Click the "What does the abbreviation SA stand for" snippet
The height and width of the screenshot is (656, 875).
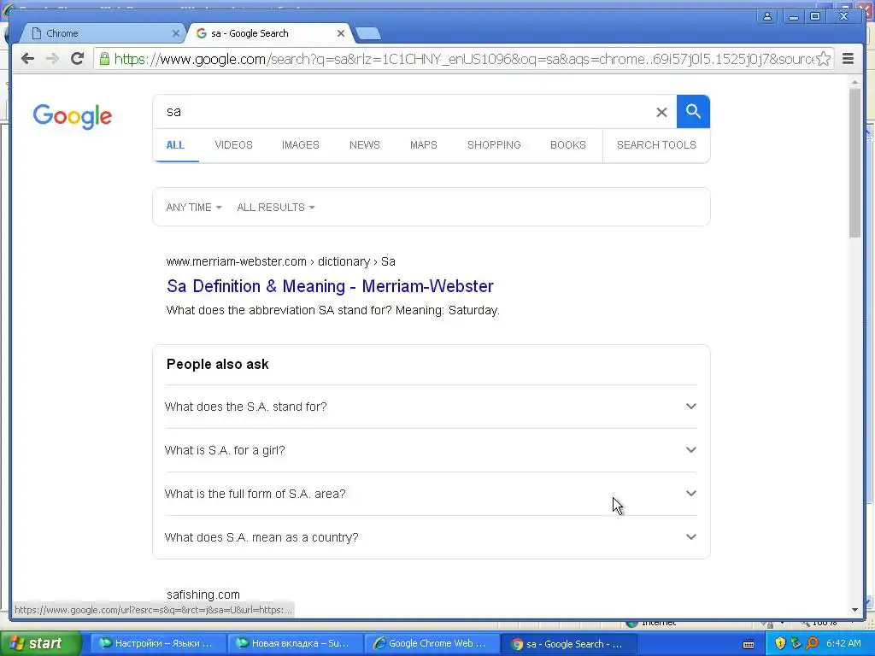pos(332,310)
